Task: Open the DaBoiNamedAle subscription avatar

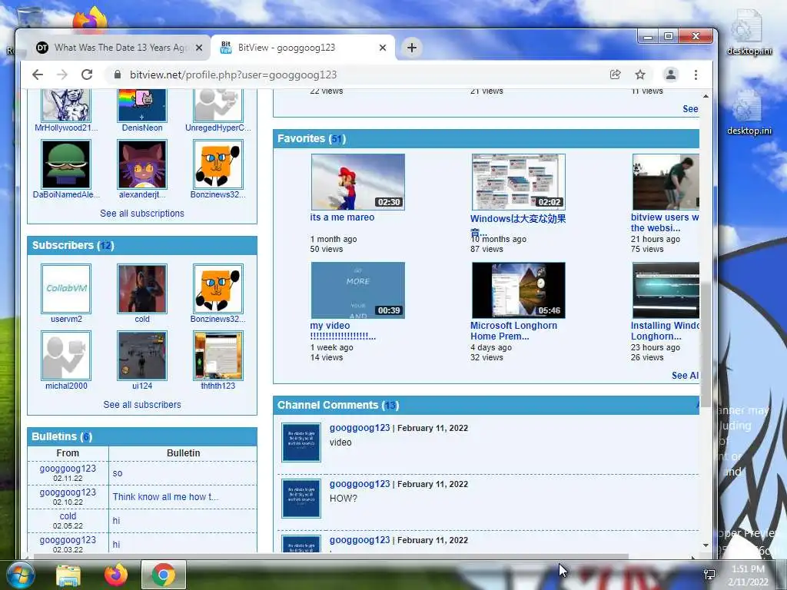Action: 66,164
